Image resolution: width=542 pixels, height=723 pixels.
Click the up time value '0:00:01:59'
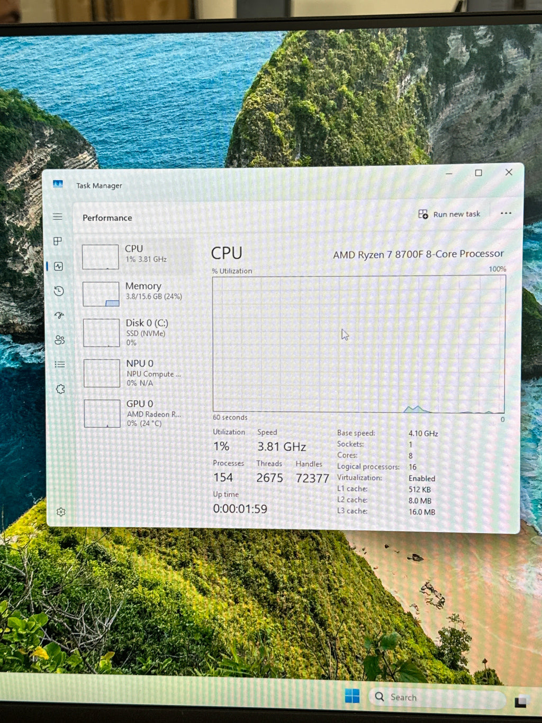[x=240, y=509]
